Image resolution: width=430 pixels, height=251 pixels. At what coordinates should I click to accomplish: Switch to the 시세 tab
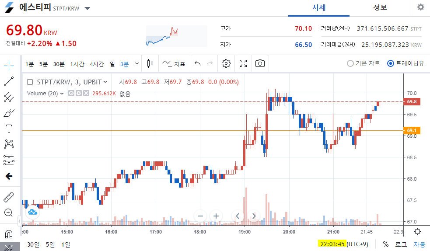(x=318, y=8)
